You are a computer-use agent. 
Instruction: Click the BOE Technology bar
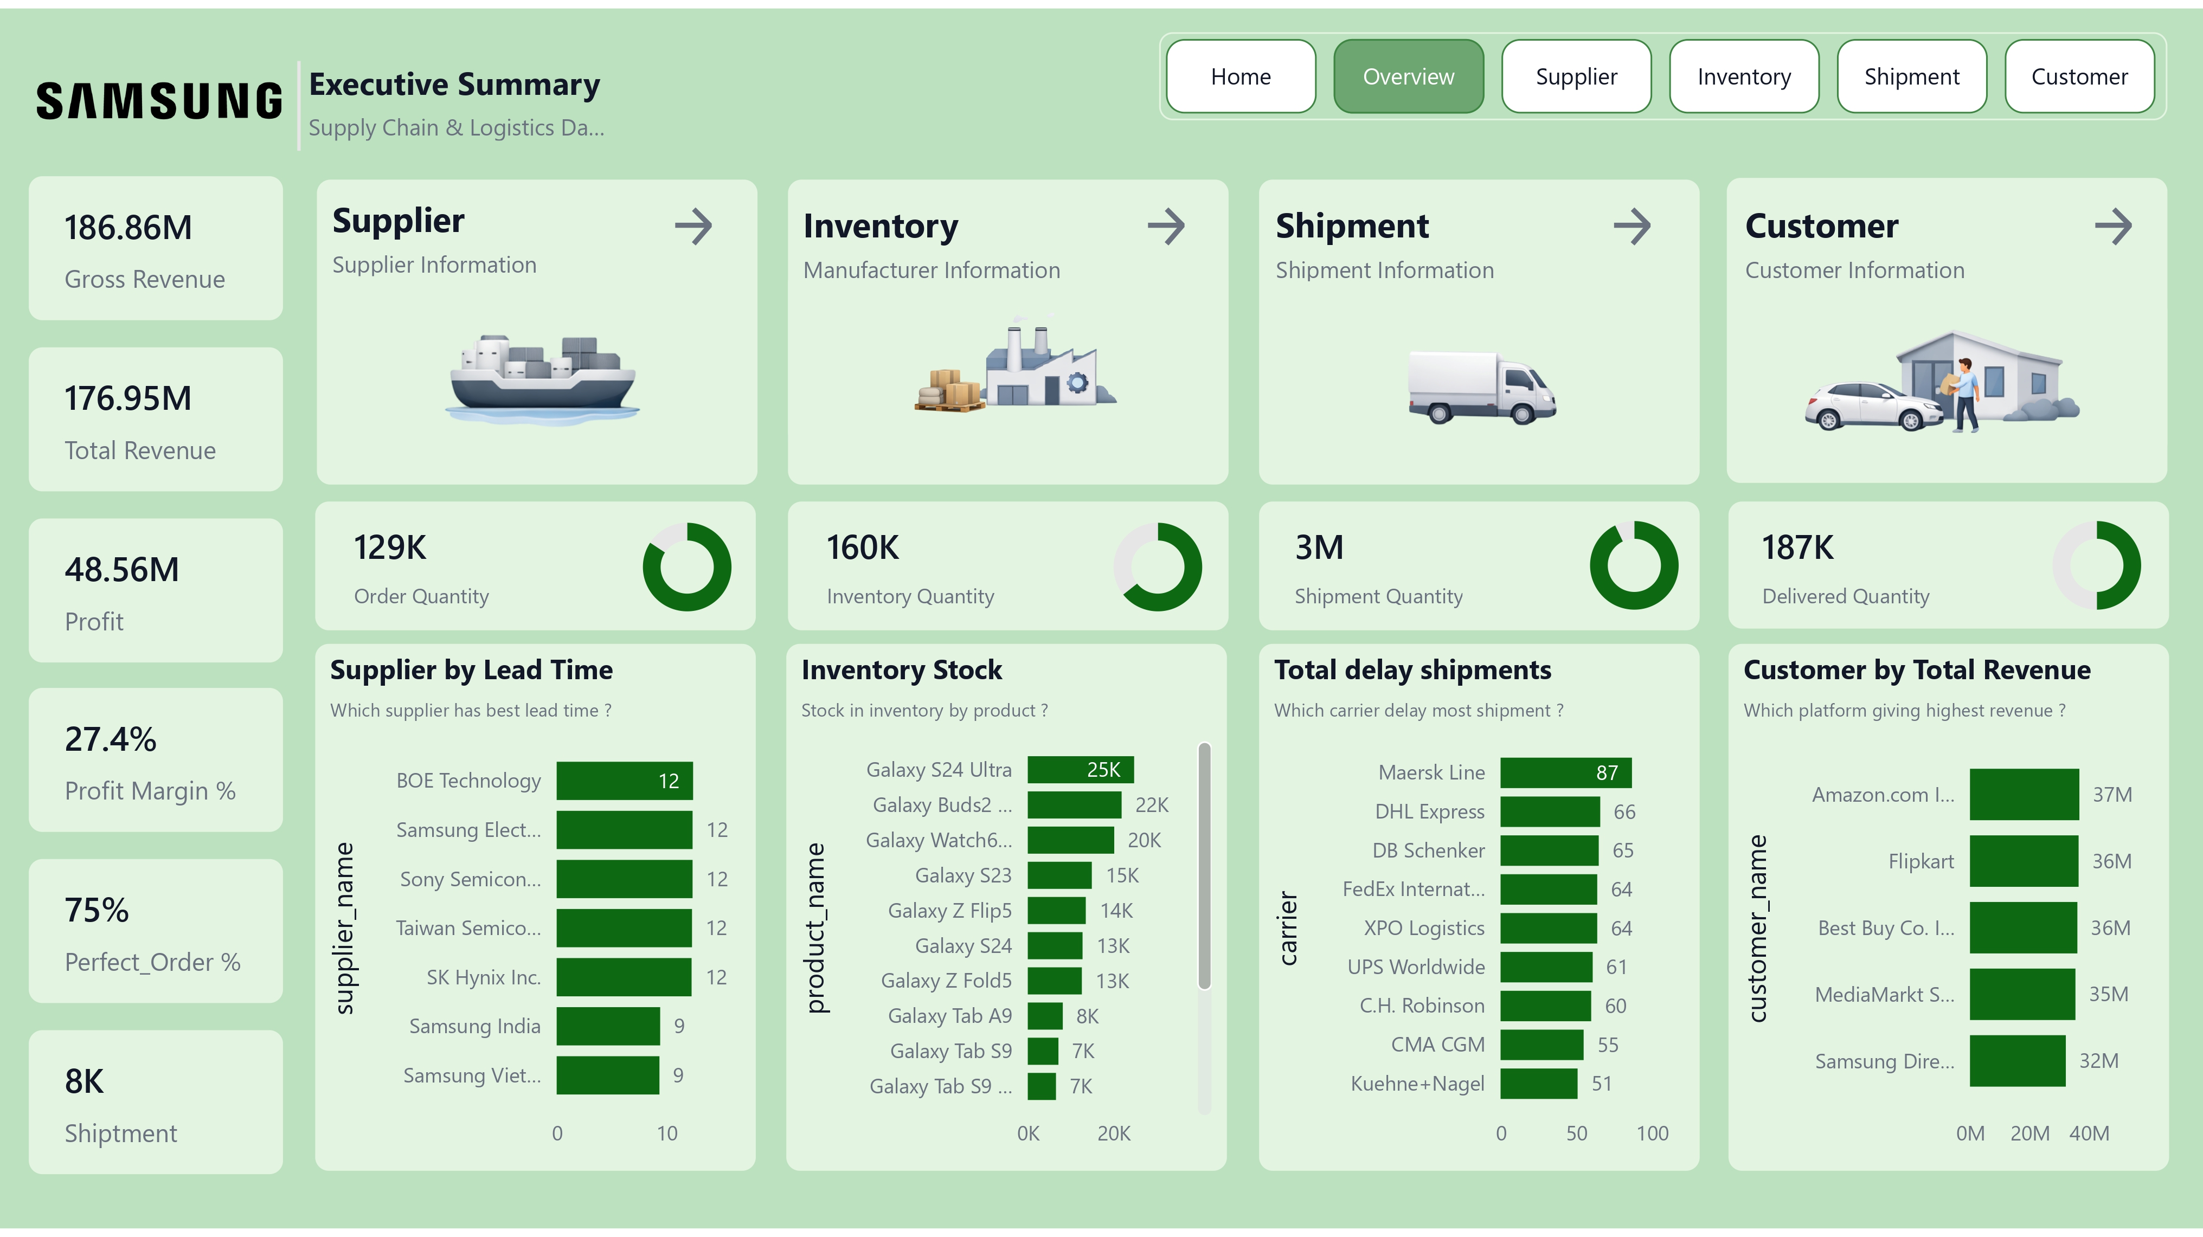click(x=624, y=781)
